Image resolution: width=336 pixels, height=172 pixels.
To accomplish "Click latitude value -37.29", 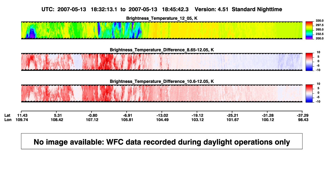I will pos(303,115).
